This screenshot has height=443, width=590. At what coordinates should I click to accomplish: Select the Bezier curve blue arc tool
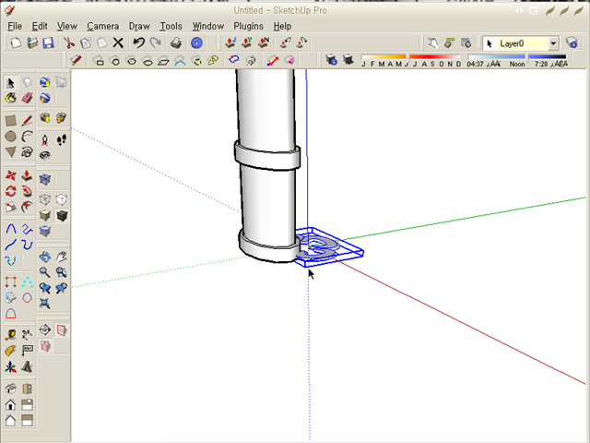[x=10, y=229]
